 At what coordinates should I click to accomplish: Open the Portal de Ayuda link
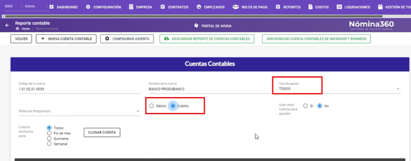coord(213,26)
